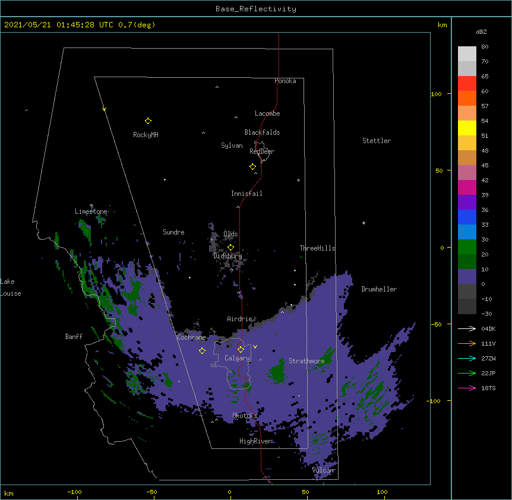The height and width of the screenshot is (500, 512).
Task: Click the orange 111V arrow in the legend
Action: click(467, 343)
